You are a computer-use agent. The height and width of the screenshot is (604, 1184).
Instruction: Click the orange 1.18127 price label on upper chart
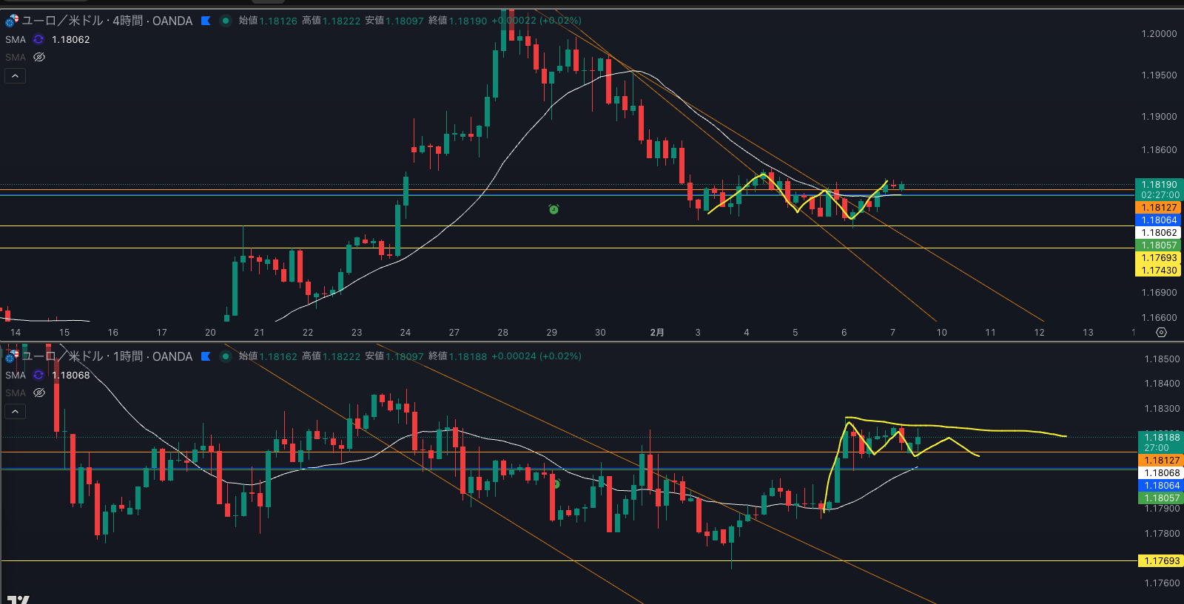[1158, 208]
